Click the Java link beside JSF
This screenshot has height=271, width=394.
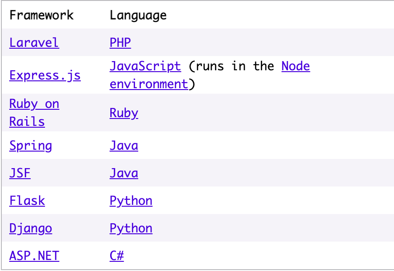tap(124, 173)
